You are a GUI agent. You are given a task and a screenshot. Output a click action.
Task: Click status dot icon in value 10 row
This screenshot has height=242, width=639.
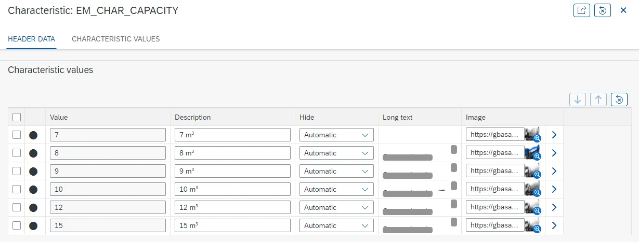(33, 190)
